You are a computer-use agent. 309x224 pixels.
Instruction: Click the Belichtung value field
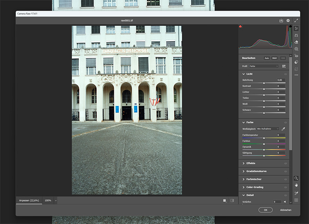click(x=281, y=80)
